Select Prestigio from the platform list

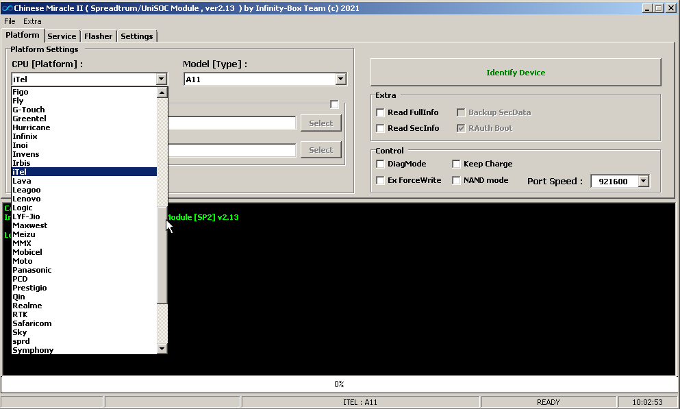point(84,288)
